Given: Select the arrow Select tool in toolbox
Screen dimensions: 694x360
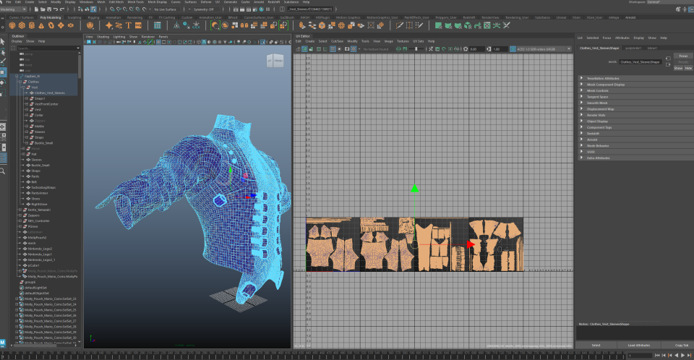Looking at the screenshot, I should [3, 42].
